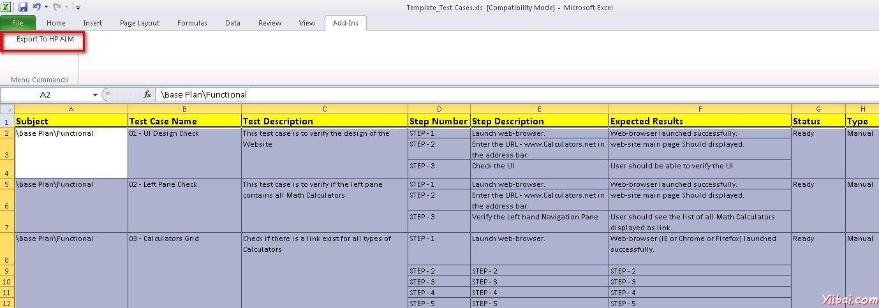Select column F header
Screen dimensions: 879x308
[700, 109]
